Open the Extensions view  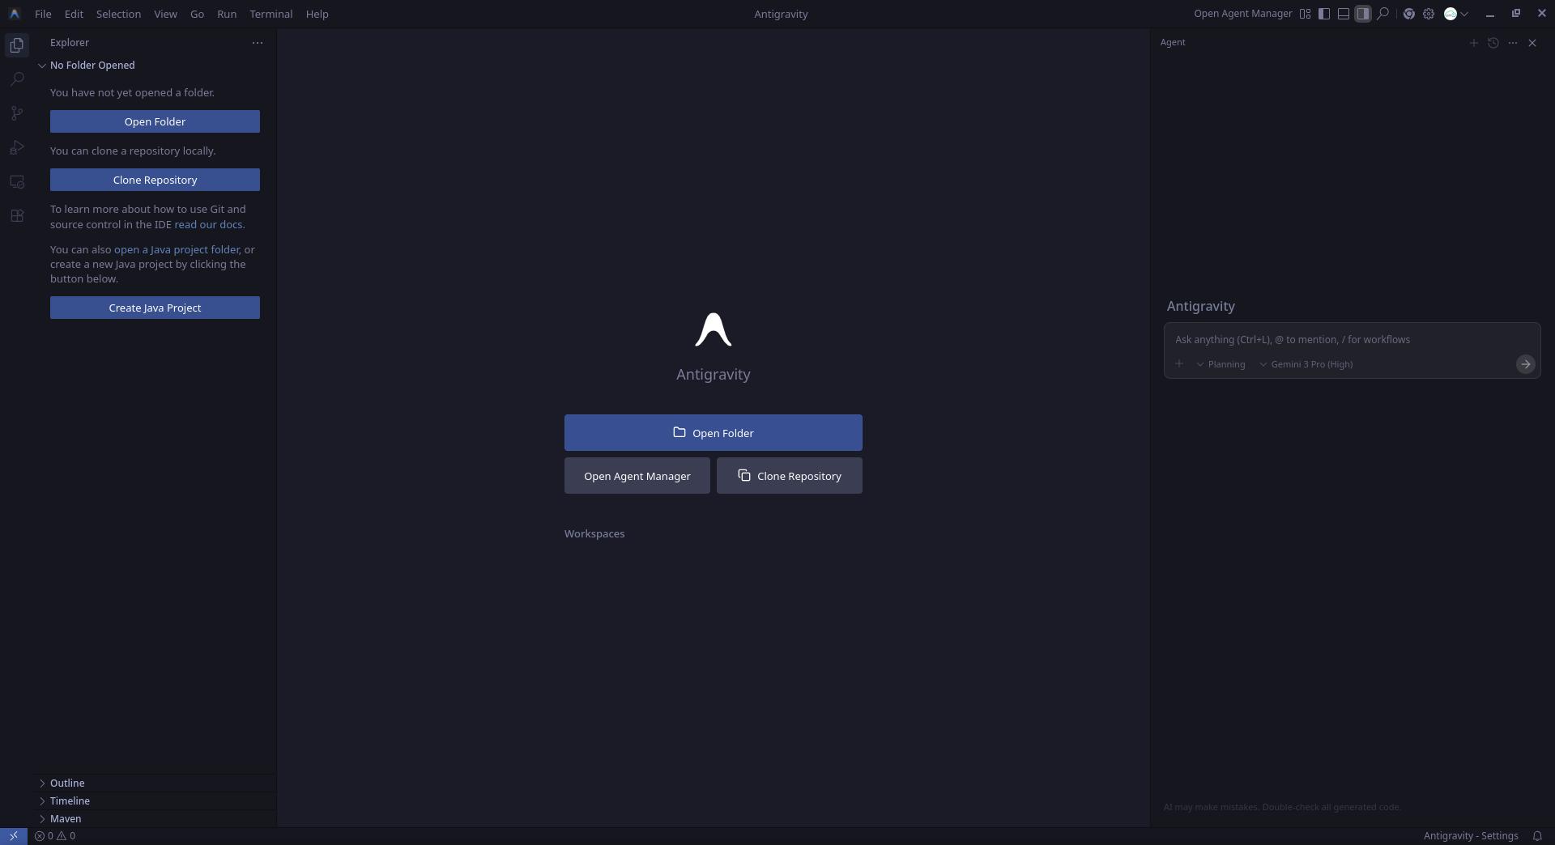pyautogui.click(x=17, y=215)
